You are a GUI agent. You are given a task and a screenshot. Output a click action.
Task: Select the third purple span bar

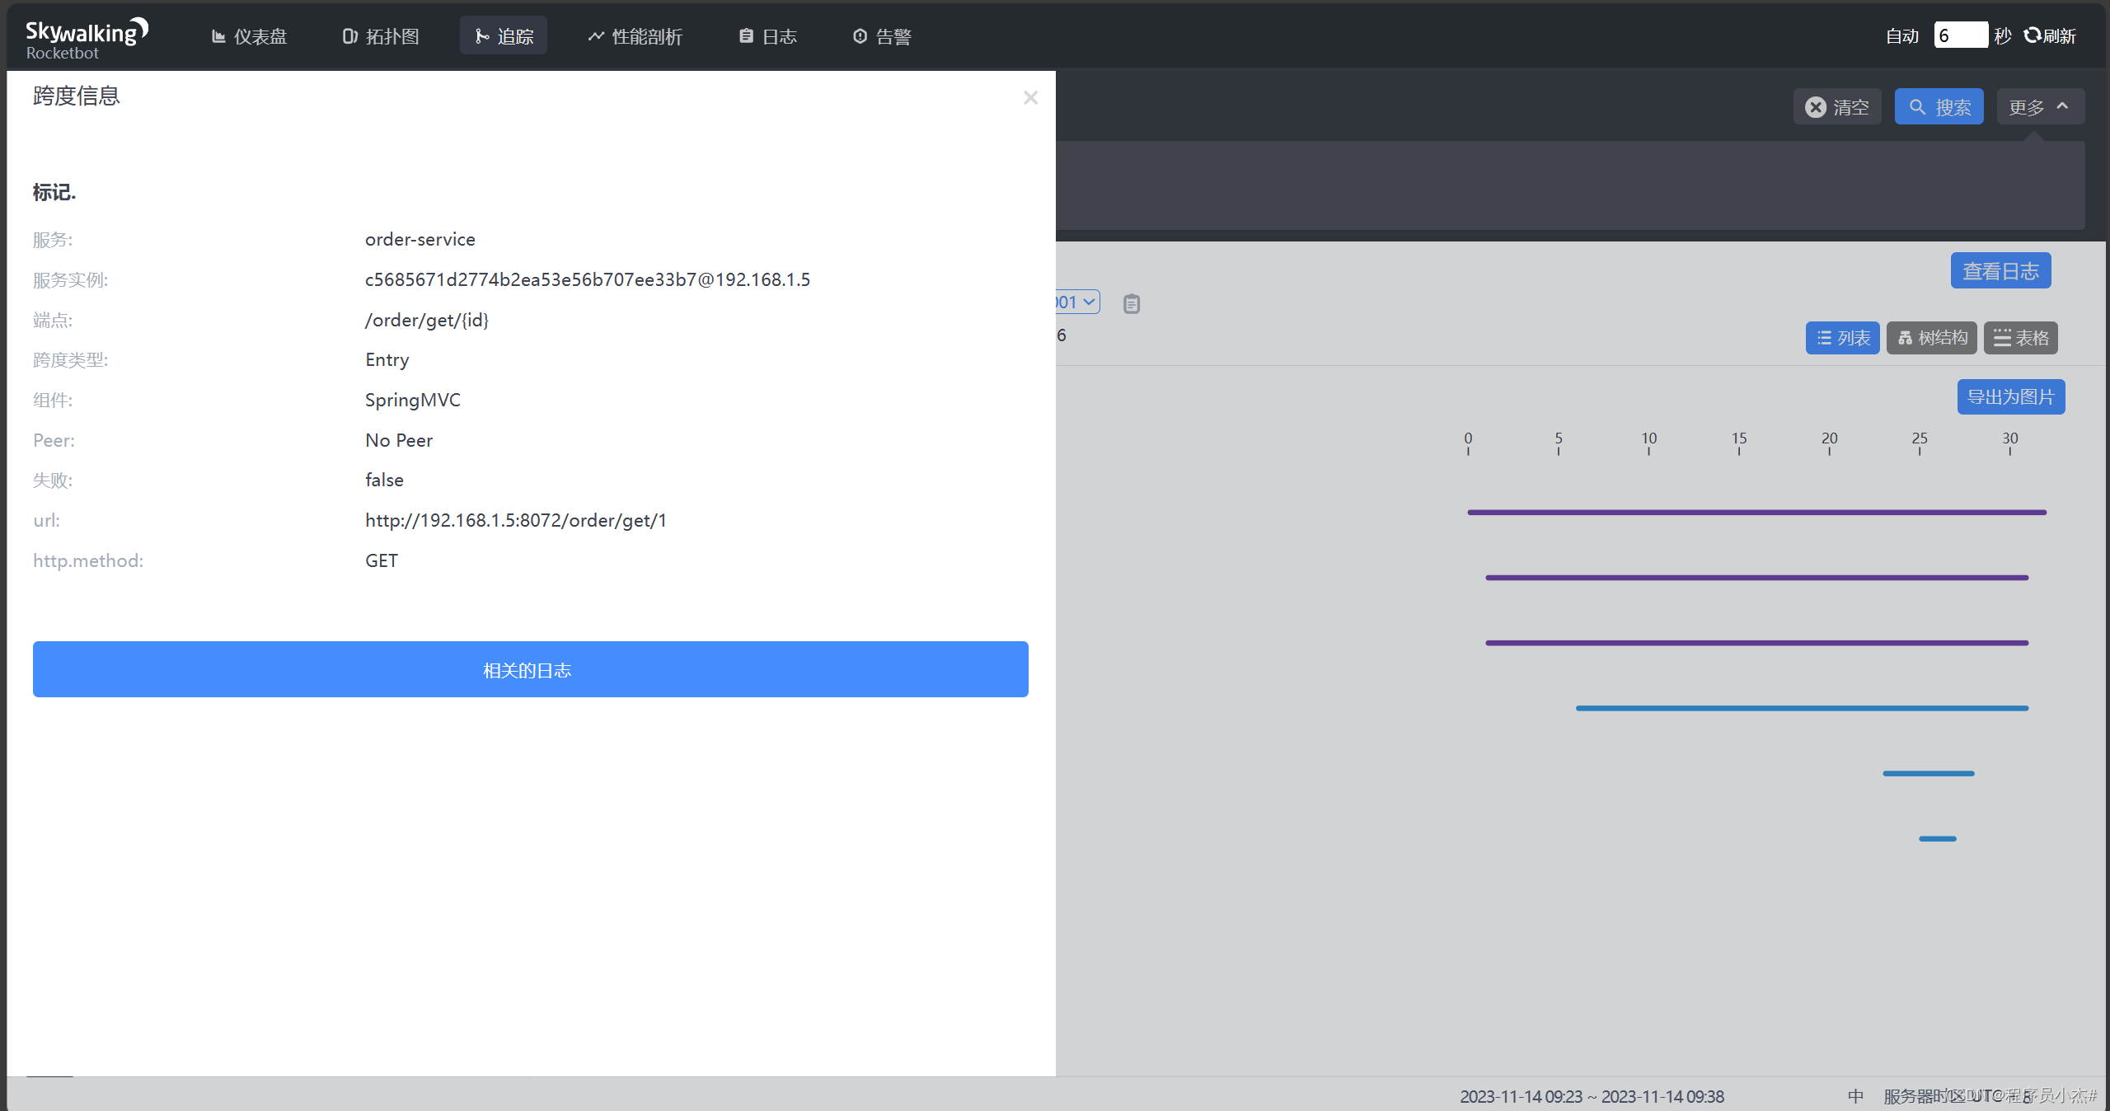1756,643
